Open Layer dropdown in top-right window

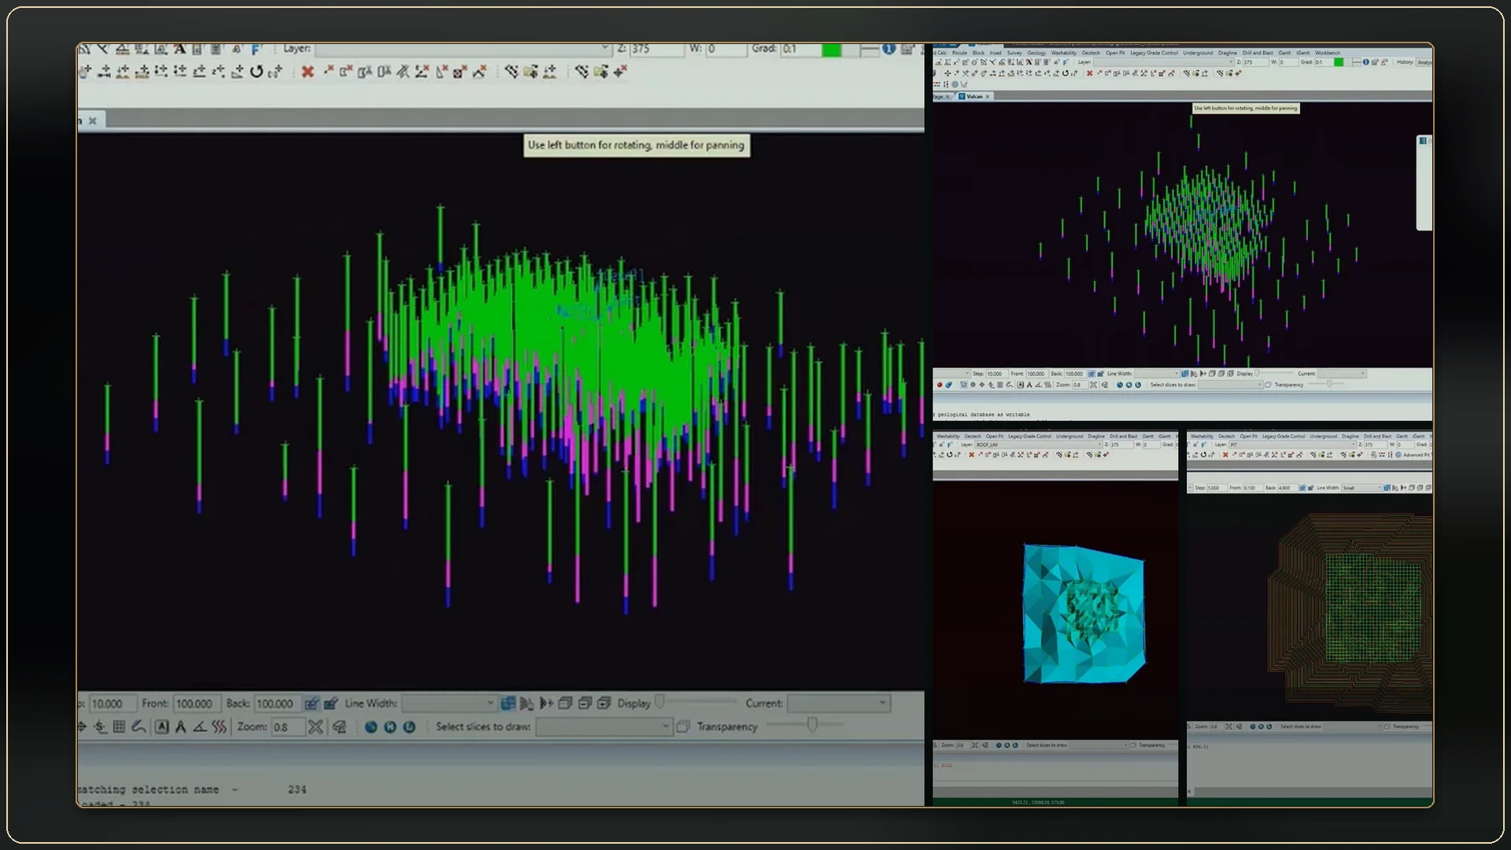tap(1163, 62)
